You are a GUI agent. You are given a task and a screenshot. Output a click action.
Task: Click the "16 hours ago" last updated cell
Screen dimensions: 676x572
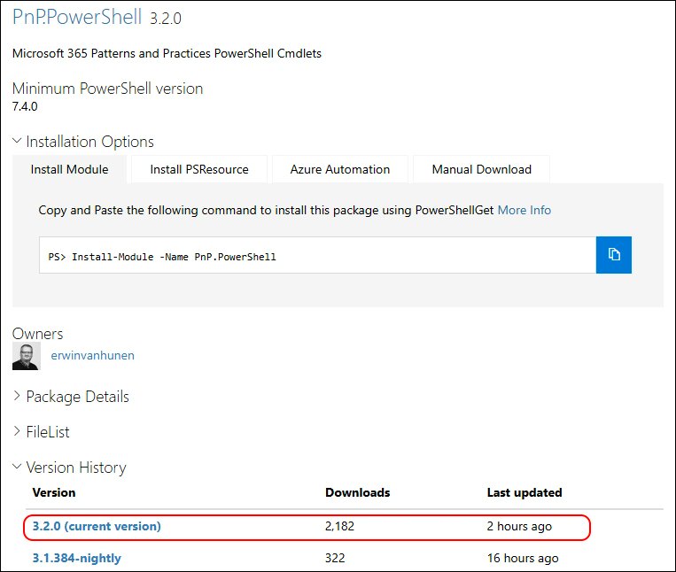point(523,558)
